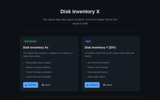This screenshot has width=160, height=100.
Task: Click download arrow icon in Y (DIY) card
Action: pos(87,85)
